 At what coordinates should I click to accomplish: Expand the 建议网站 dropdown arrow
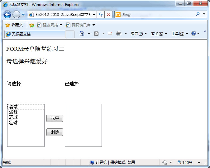tap(61, 25)
